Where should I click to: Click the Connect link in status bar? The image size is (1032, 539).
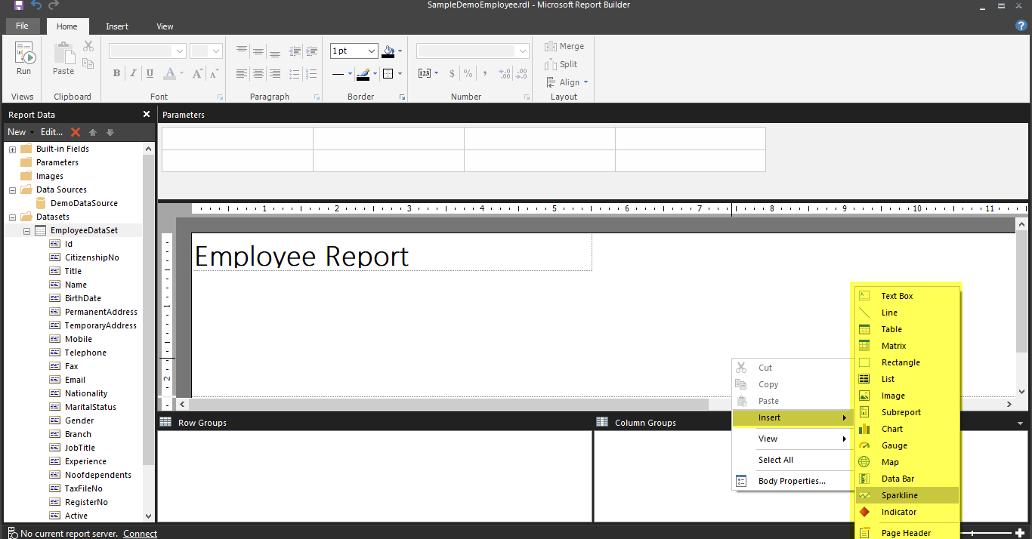[140, 534]
